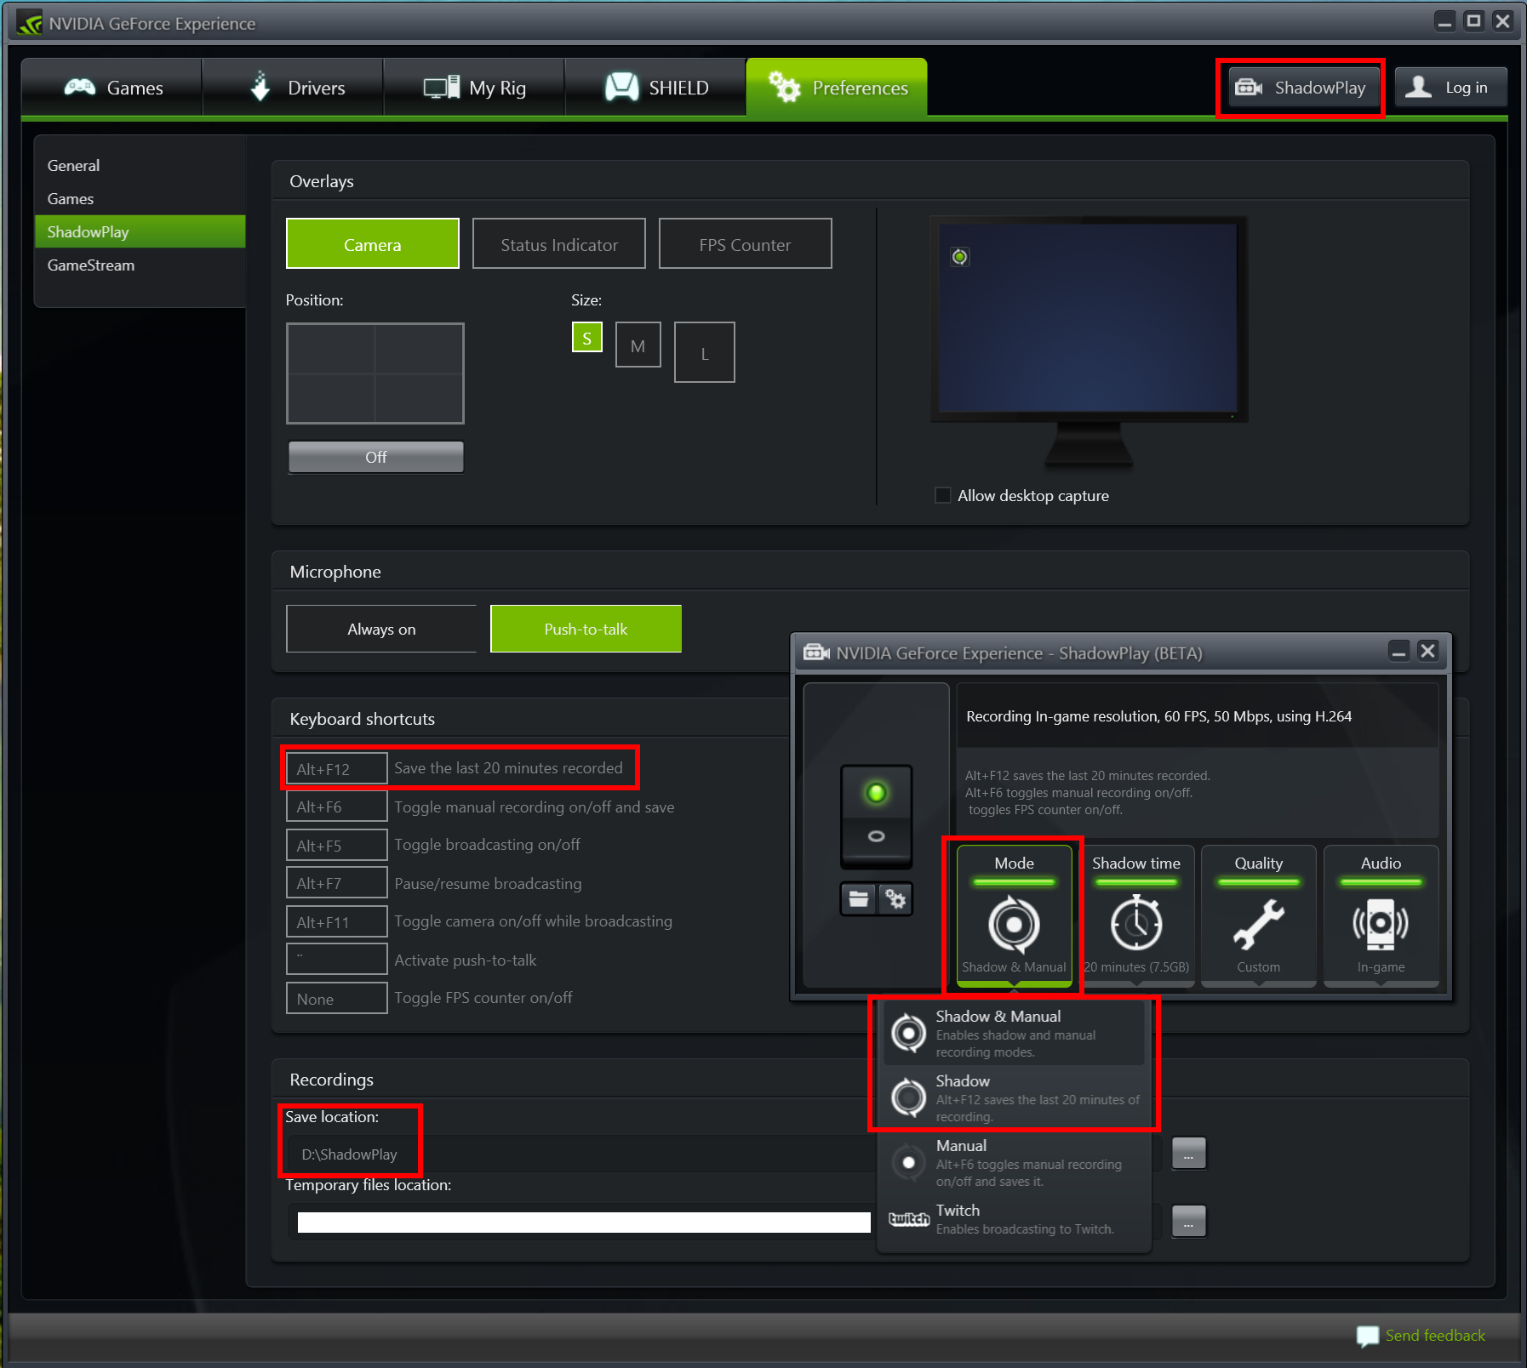Select the Twitch broadcasting option
Image resolution: width=1527 pixels, height=1368 pixels.
click(x=1014, y=1219)
